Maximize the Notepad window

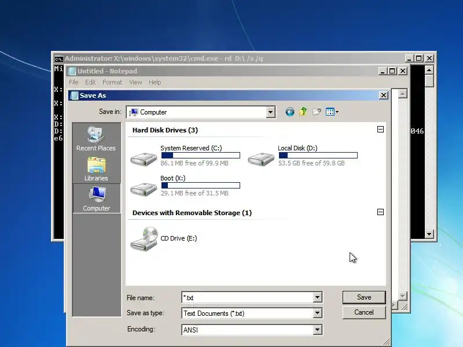click(392, 71)
